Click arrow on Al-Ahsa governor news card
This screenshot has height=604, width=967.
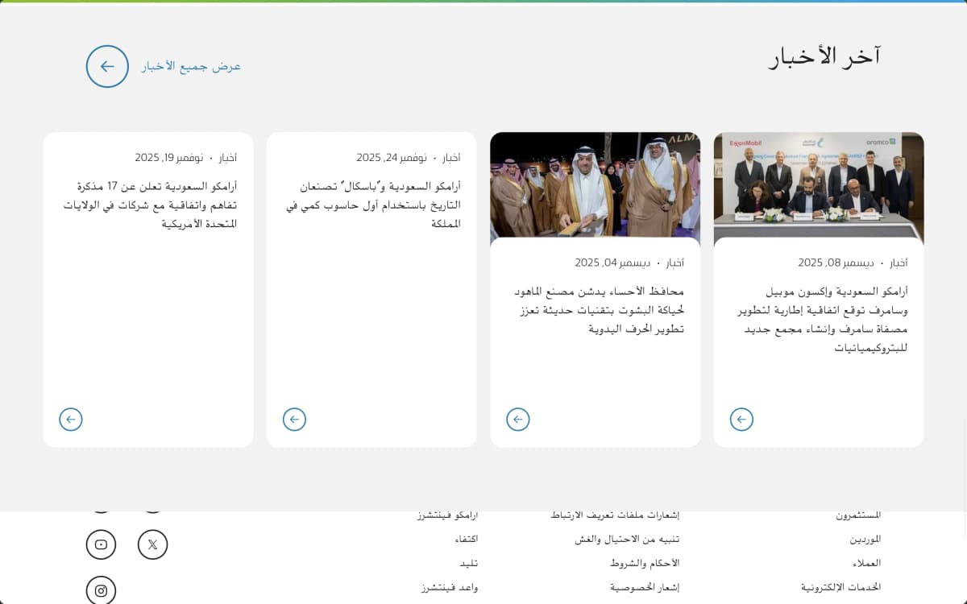[x=518, y=420]
